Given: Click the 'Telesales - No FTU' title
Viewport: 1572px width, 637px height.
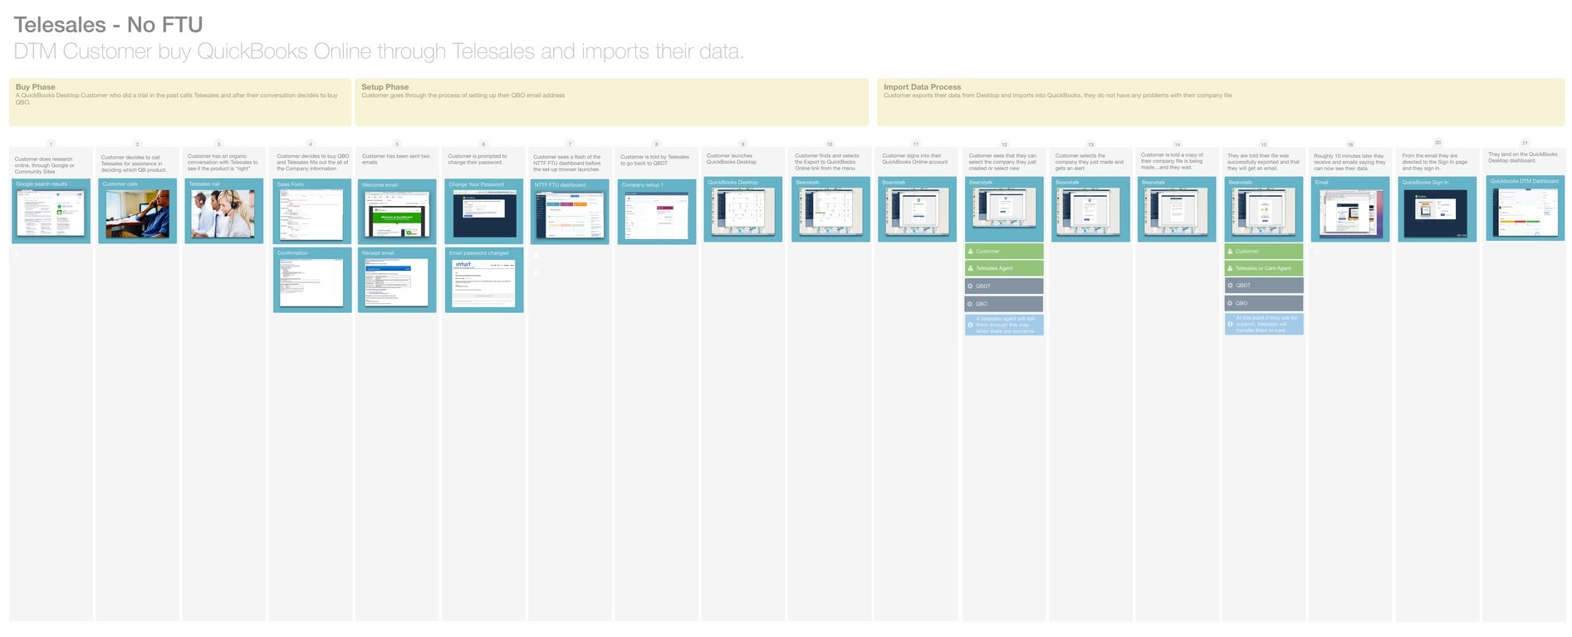Looking at the screenshot, I should coord(108,25).
